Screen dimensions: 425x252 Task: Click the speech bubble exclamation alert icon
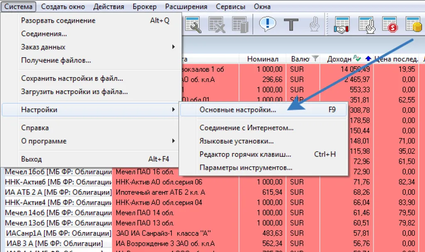coord(267,25)
